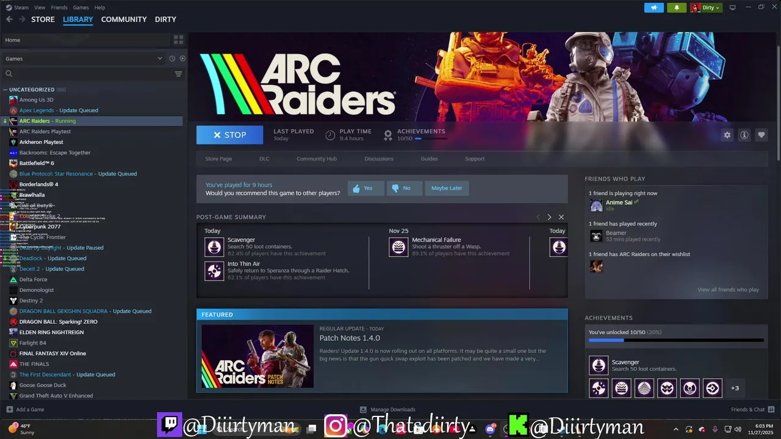
Task: Select ELDEN RING NIGHTREIGN in the list
Action: [51, 332]
